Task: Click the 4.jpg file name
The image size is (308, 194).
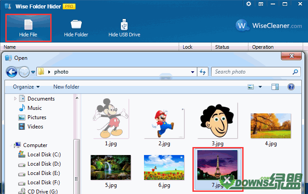Action: (271, 144)
